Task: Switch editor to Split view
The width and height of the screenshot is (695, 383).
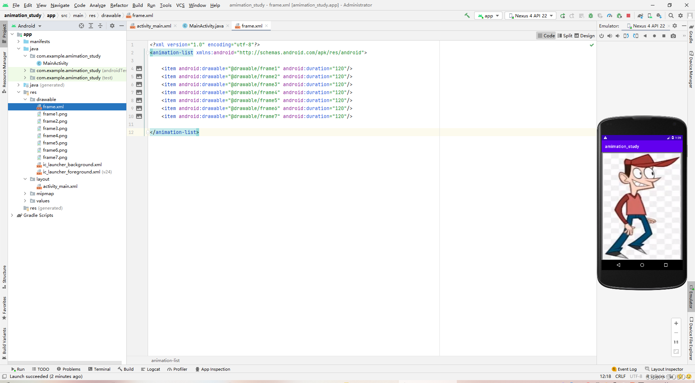Action: click(565, 35)
